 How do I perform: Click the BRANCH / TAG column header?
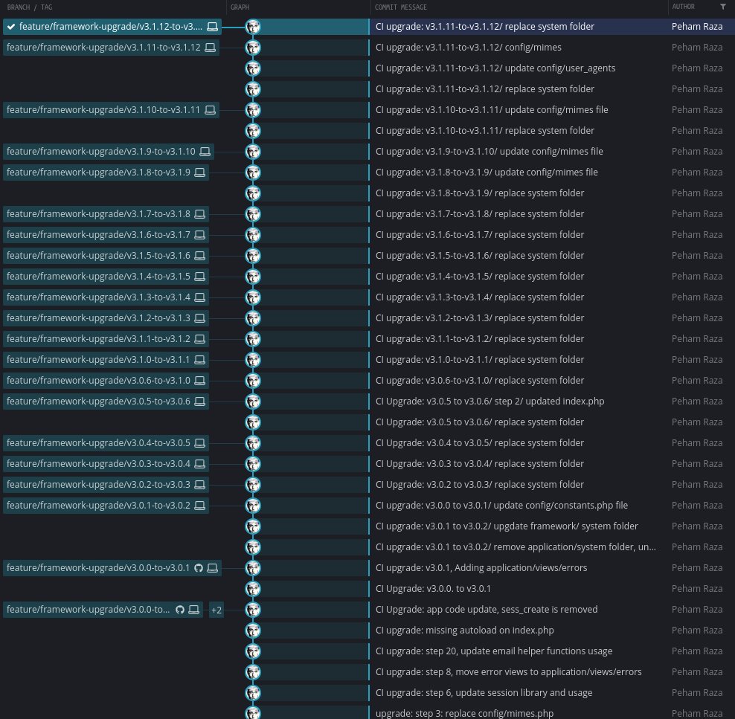click(25, 7)
